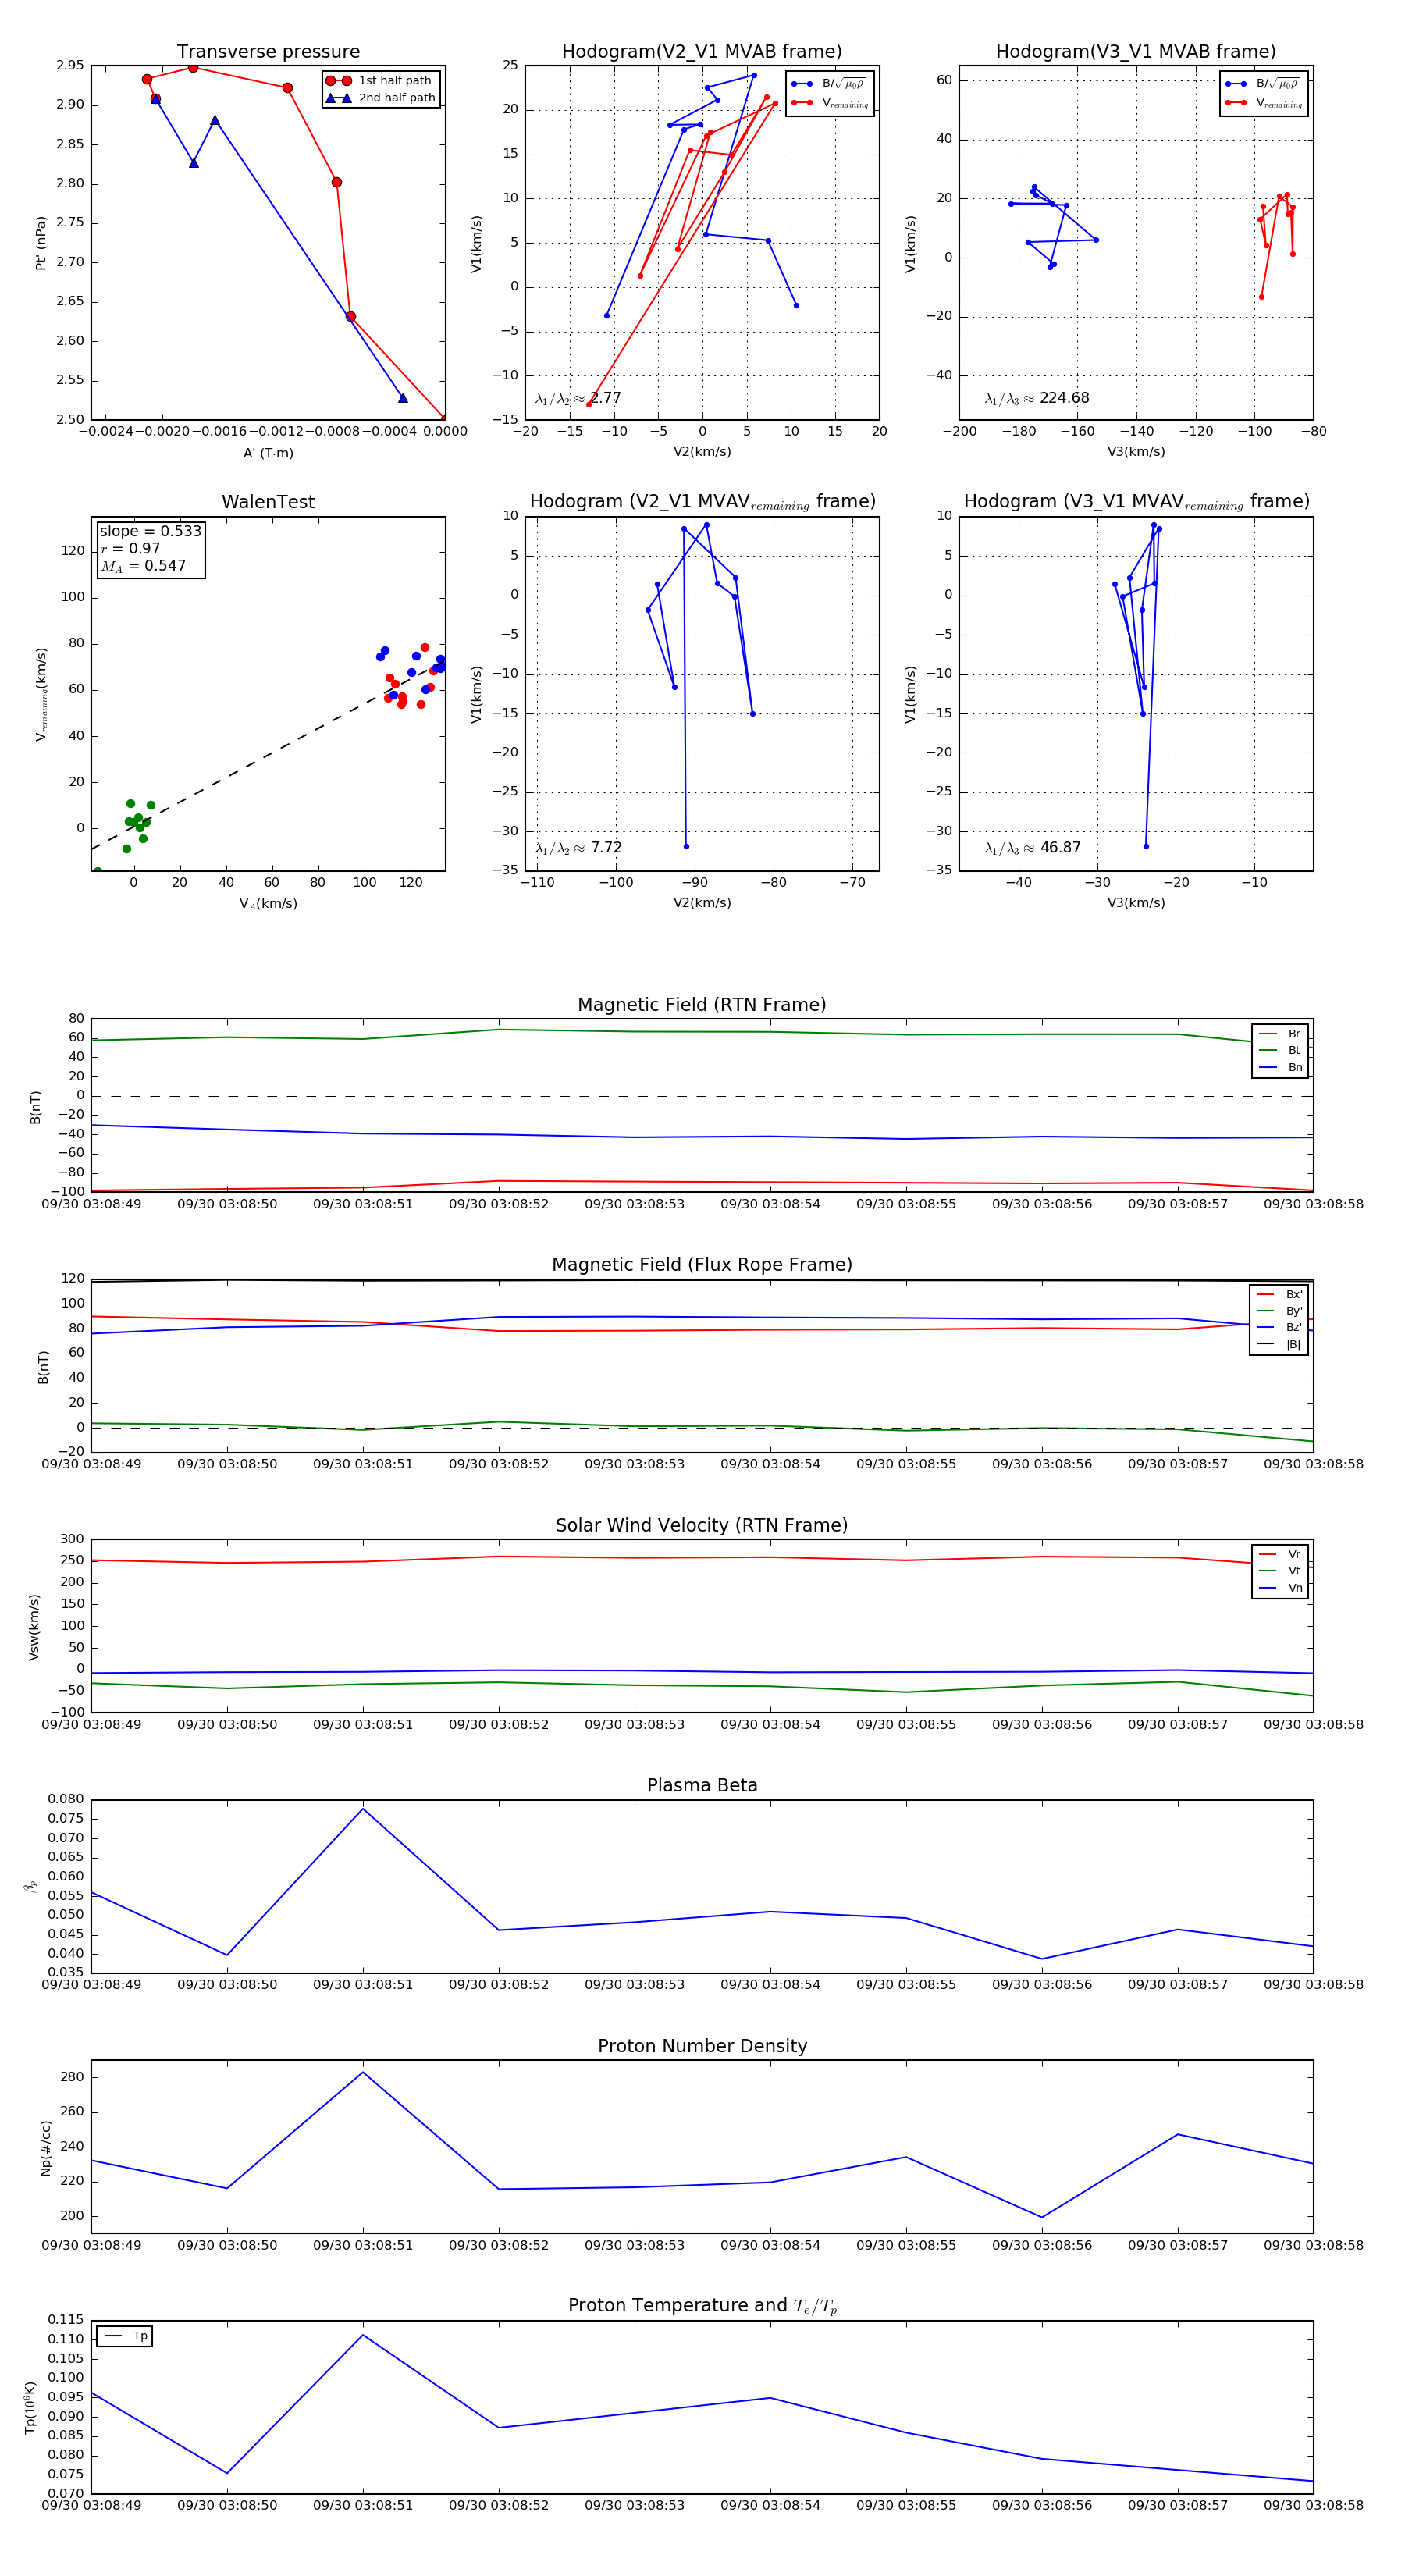
Task: Click "Pt' (nPa)" y-axis label
Action: 41,243
